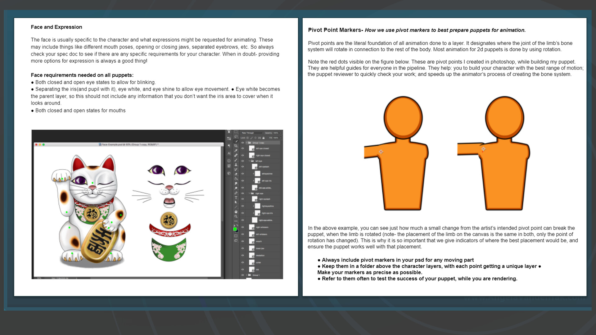596x335 pixels.
Task: Click the green foreground color swatch
Action: pos(235,229)
